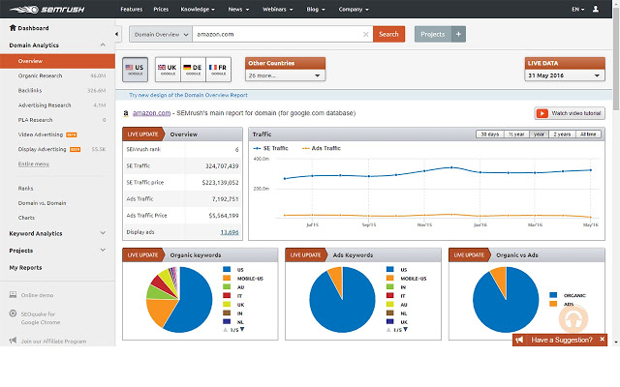The width and height of the screenshot is (620, 387).
Task: Show one year traffic range
Action: coord(539,134)
